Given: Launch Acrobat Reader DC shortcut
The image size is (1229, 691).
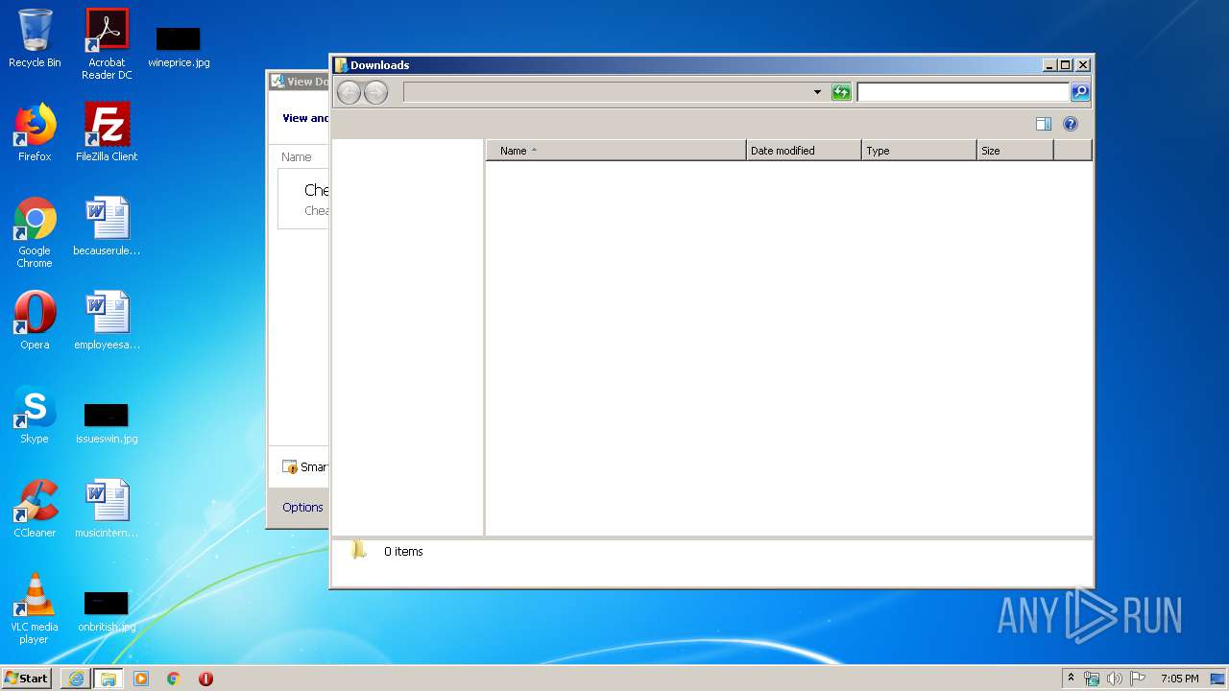Looking at the screenshot, I should pos(107,44).
